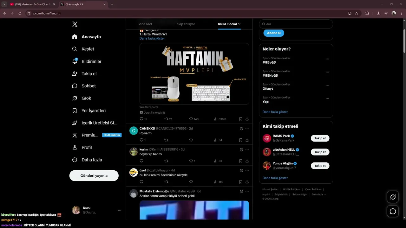The height and width of the screenshot is (228, 406).
Task: Switch to Takip ediliyor tab
Action: click(185, 24)
